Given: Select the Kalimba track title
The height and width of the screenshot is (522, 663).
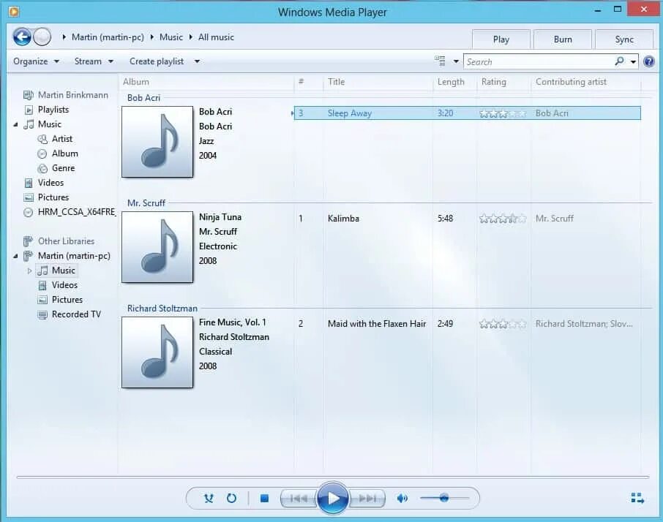Looking at the screenshot, I should 343,219.
